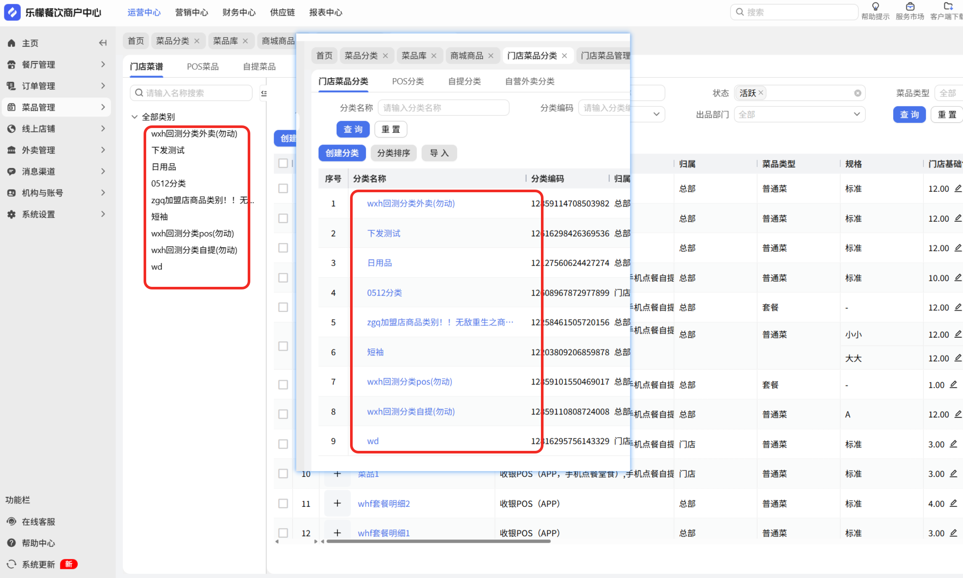The height and width of the screenshot is (578, 963).
Task: Close the 商城商品 tab in front panel
Action: [x=491, y=56]
